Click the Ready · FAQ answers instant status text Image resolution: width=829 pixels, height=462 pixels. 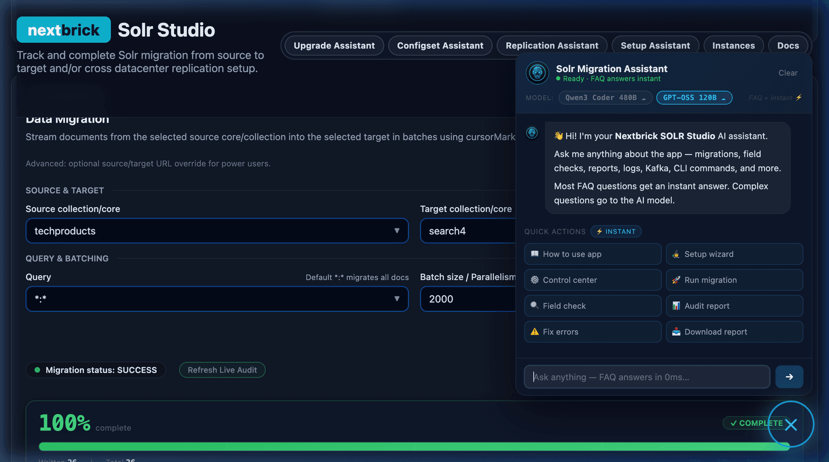pyautogui.click(x=611, y=79)
